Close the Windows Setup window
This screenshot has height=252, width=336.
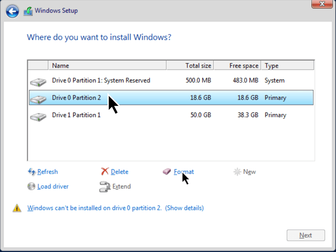[x=322, y=4]
